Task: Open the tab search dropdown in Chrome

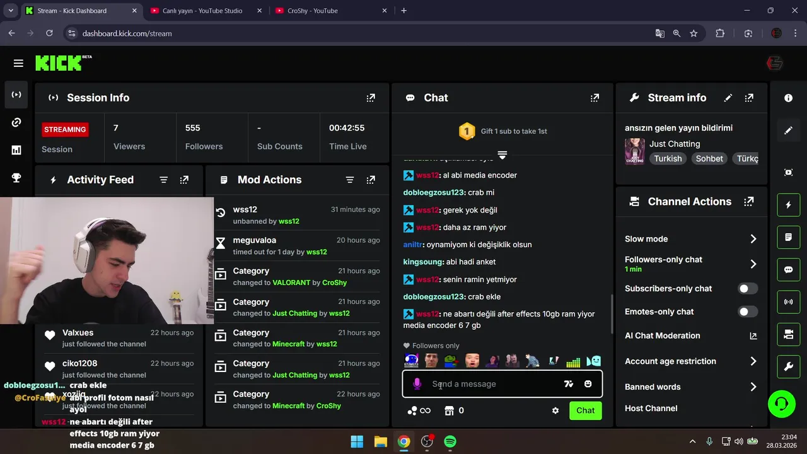Action: point(11,11)
